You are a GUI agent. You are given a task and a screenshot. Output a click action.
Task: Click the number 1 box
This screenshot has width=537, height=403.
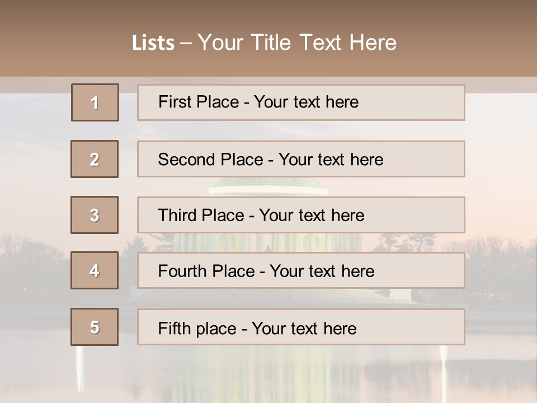coord(95,102)
